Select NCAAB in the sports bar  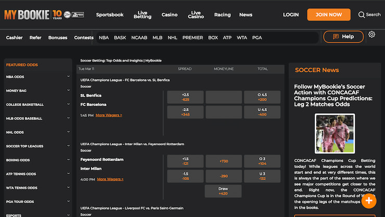(x=139, y=38)
